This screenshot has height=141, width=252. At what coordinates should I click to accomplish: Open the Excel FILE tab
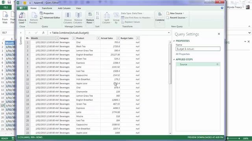(6, 7)
